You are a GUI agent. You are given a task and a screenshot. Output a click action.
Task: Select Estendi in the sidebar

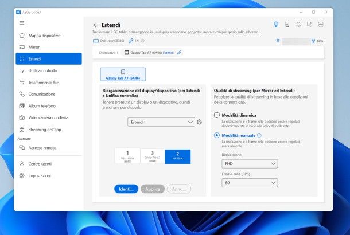(49, 59)
